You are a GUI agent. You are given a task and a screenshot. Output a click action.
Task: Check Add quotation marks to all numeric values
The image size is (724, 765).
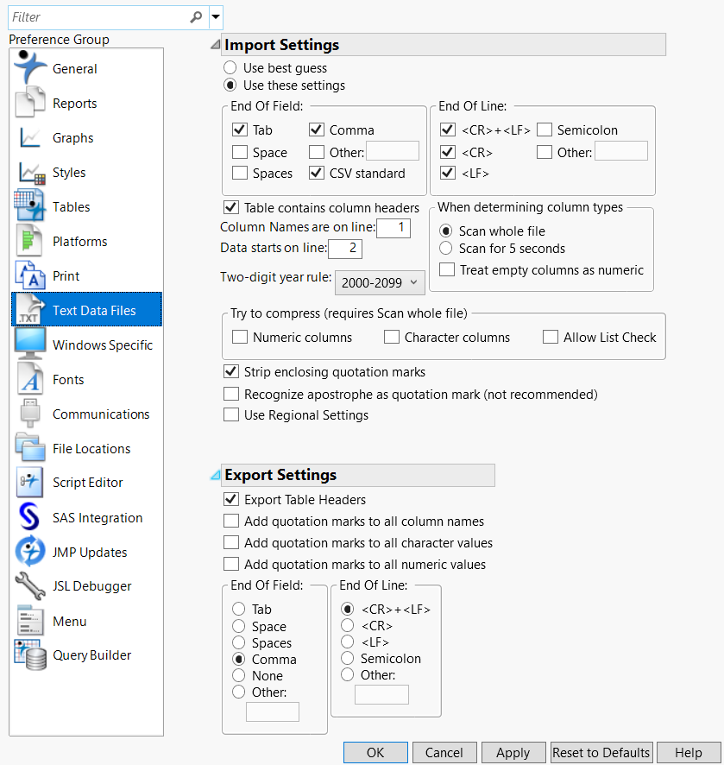tap(231, 564)
